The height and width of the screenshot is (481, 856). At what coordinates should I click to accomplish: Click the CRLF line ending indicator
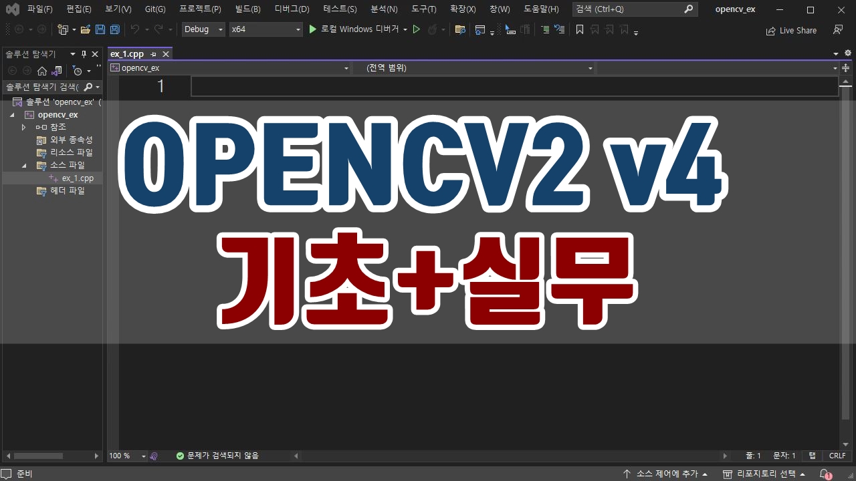click(837, 456)
